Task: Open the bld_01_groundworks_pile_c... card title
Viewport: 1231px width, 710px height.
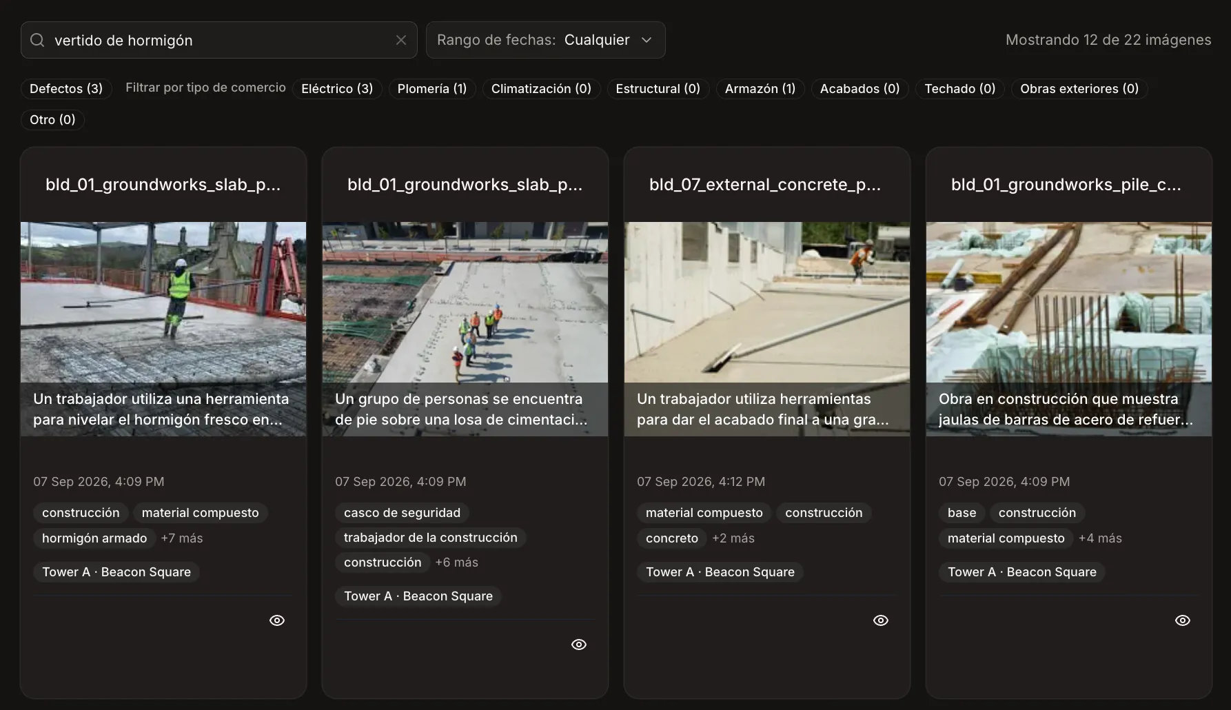Action: [1066, 185]
